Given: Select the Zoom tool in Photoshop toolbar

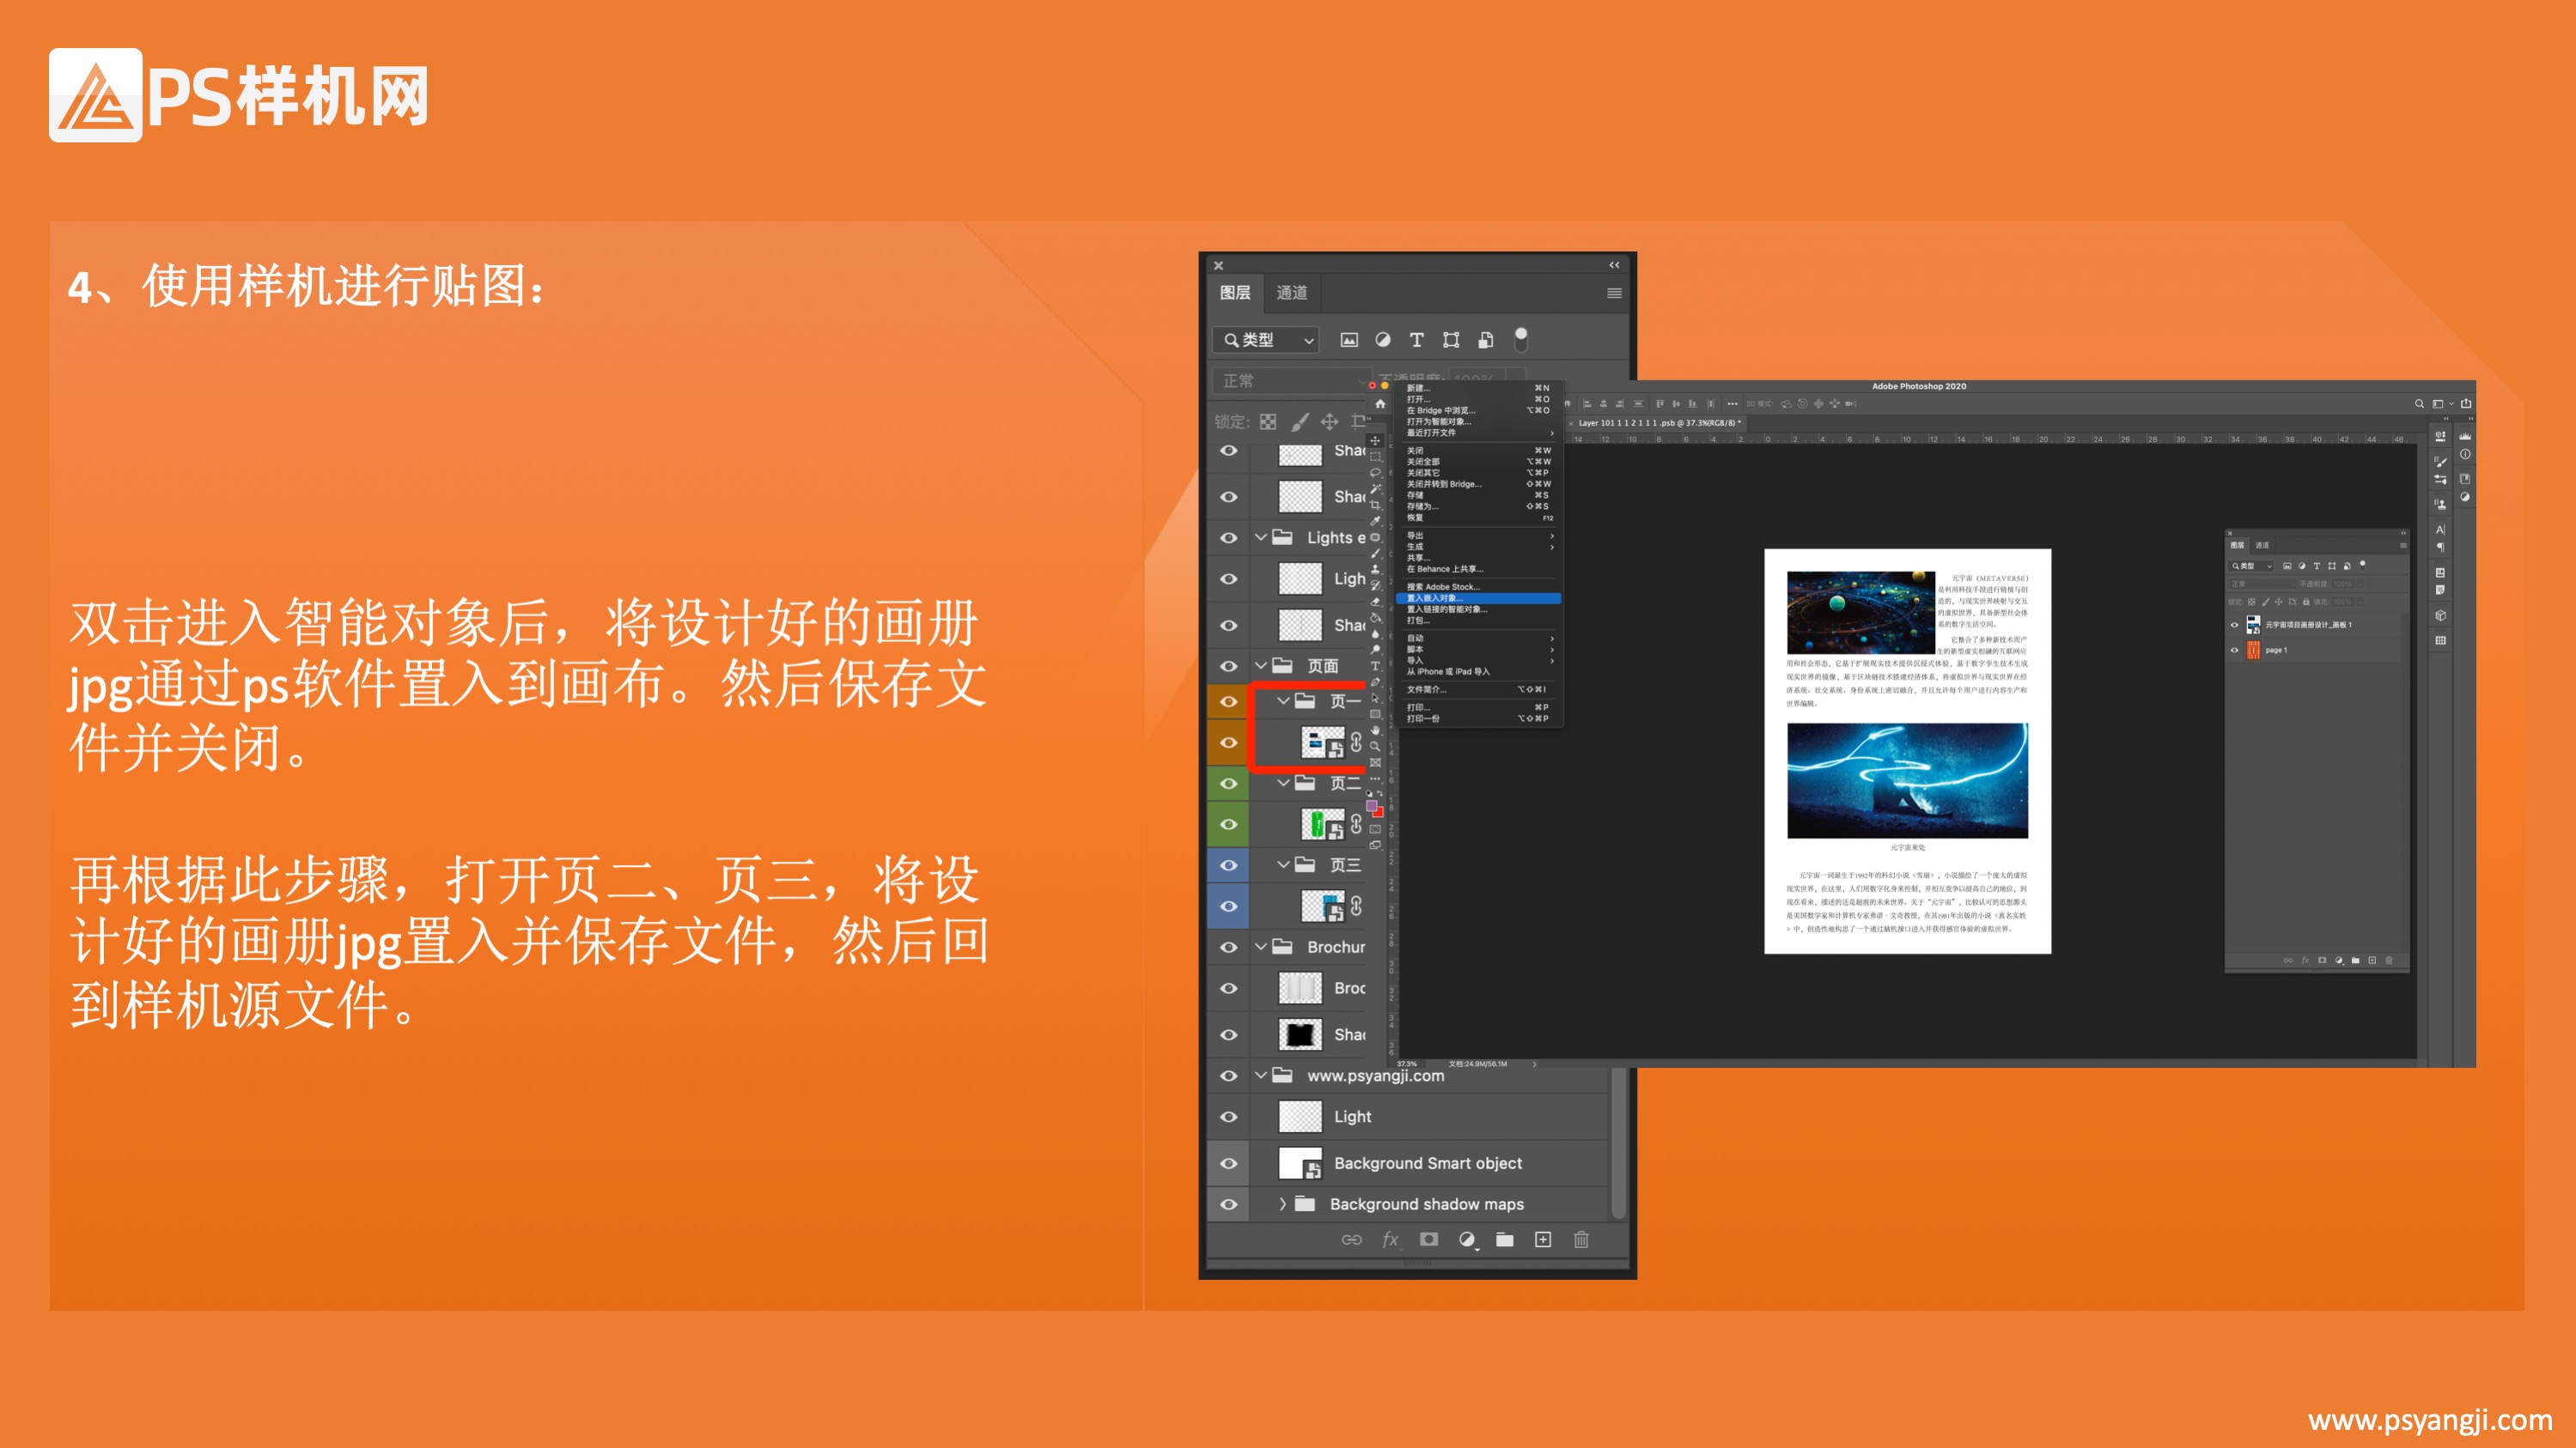Looking at the screenshot, I should tap(1376, 747).
